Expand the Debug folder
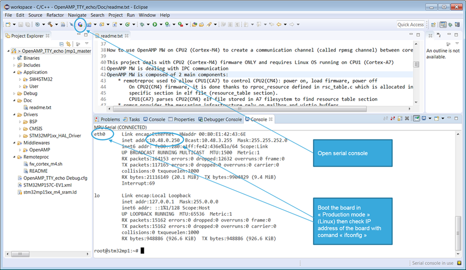The height and width of the screenshot is (270, 466). (14, 93)
